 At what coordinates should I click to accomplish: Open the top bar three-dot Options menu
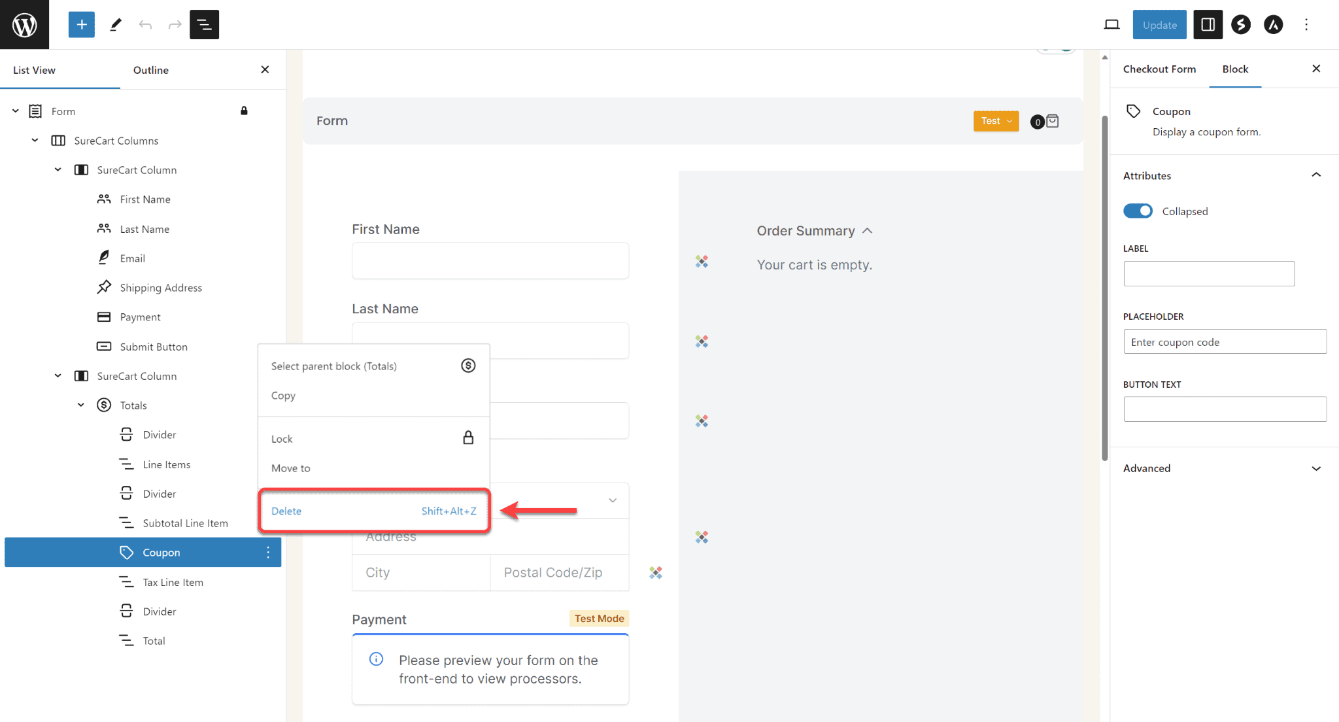(1306, 25)
